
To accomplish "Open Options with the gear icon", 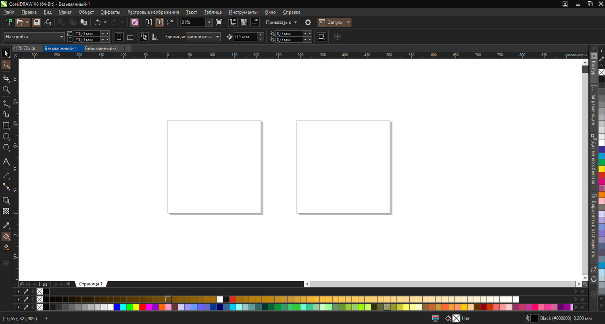I will 308,23.
